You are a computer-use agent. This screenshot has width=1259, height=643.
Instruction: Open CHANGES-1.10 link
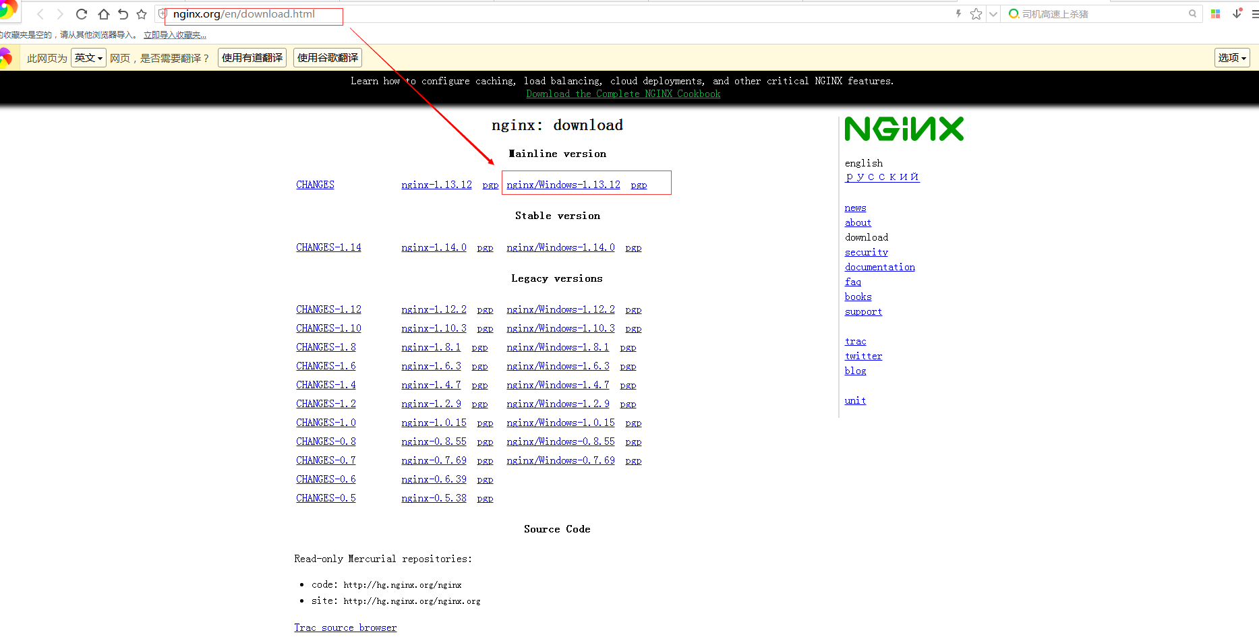[x=328, y=328]
